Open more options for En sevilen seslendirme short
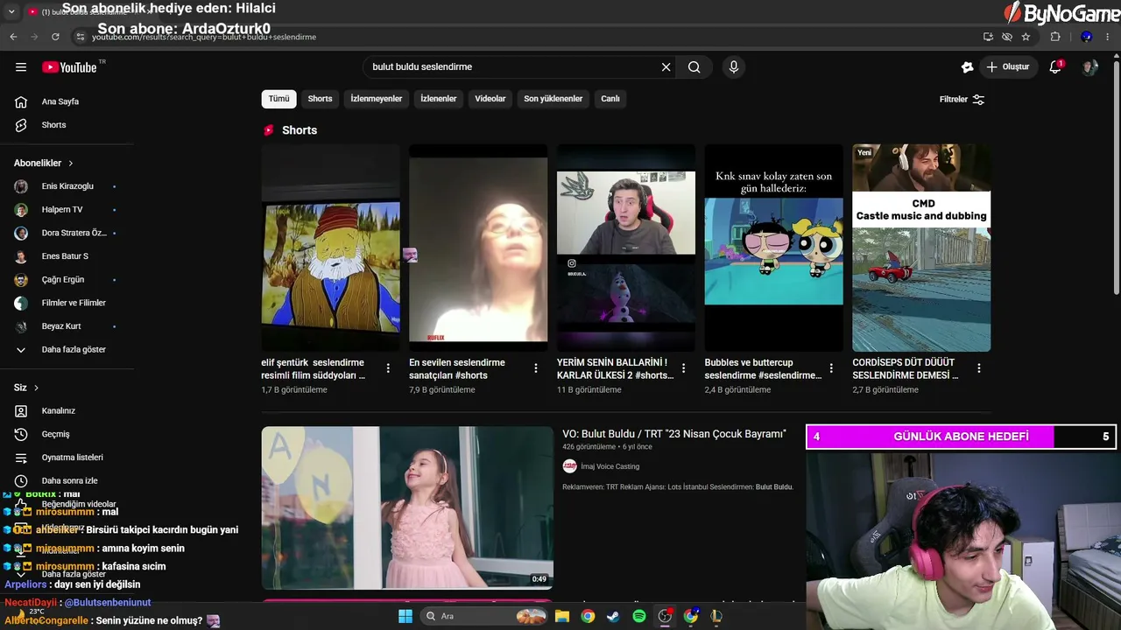The image size is (1121, 630). (x=536, y=368)
